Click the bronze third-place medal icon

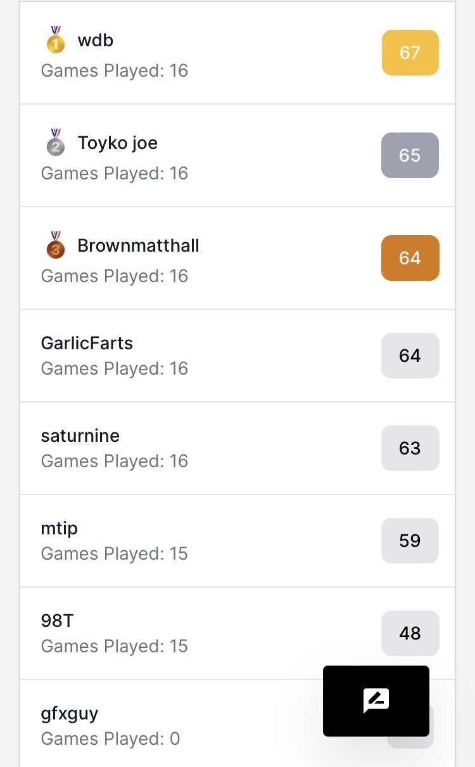(56, 245)
